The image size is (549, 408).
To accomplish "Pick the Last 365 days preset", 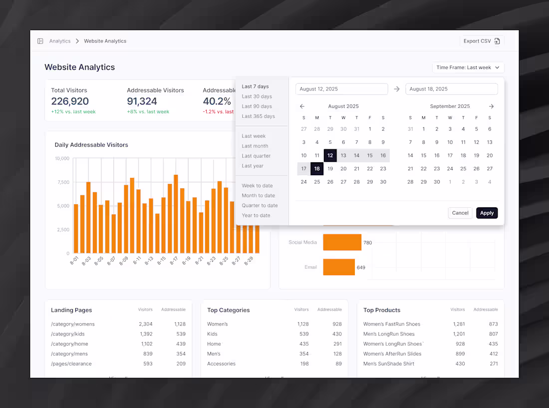I will point(257,116).
